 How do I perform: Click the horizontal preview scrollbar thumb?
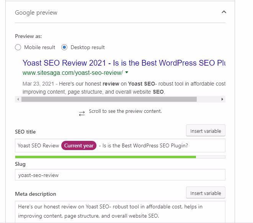click(109, 99)
